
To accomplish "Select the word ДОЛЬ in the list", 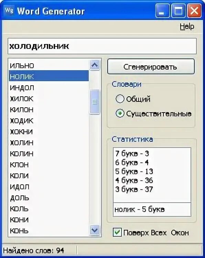I will (x=49, y=198).
